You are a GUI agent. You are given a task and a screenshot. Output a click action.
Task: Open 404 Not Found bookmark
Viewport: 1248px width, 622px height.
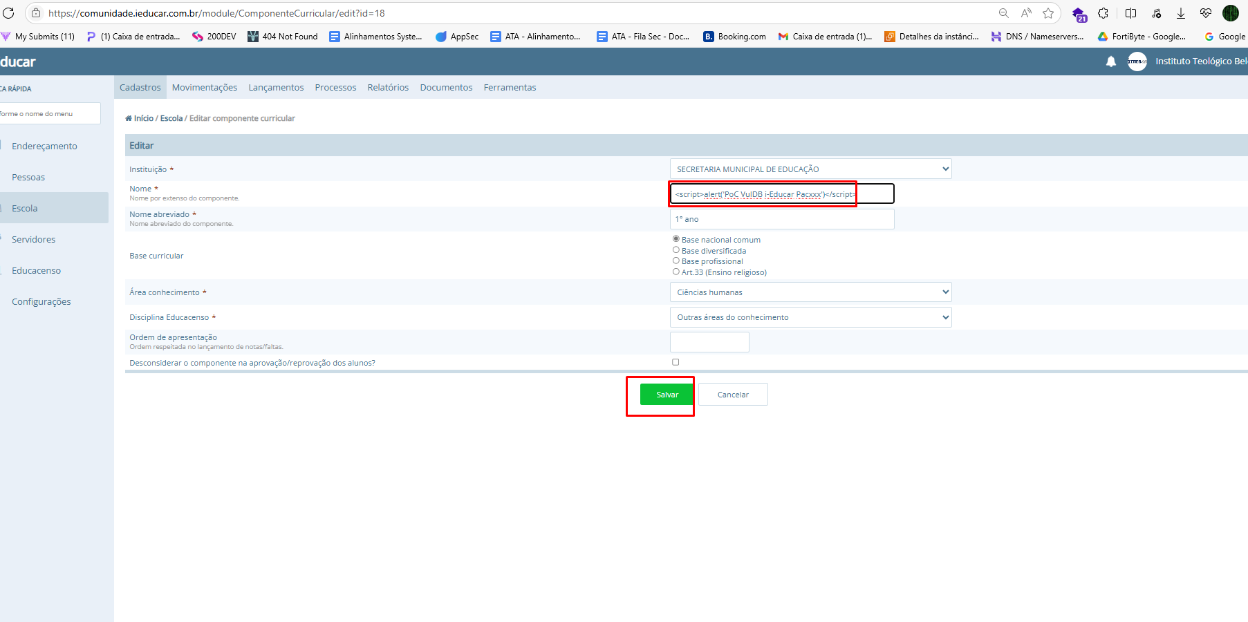283,37
